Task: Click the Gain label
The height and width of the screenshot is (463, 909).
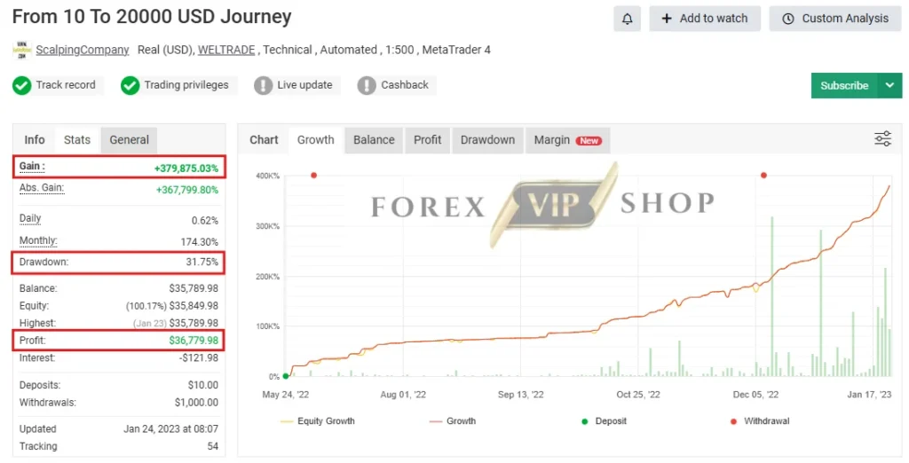Action: coord(32,167)
